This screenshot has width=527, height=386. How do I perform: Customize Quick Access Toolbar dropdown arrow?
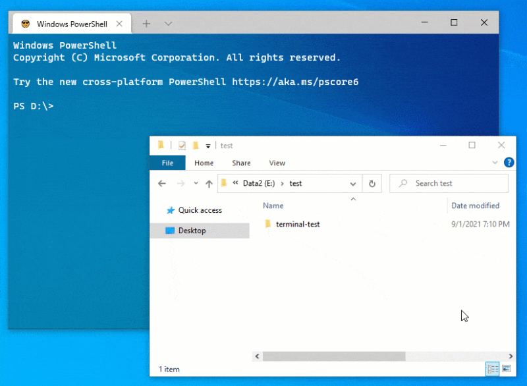pos(208,146)
